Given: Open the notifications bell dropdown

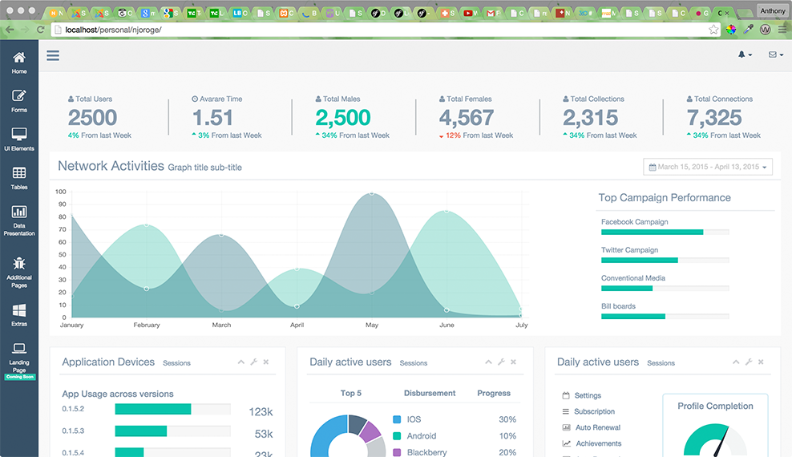Looking at the screenshot, I should pos(745,55).
